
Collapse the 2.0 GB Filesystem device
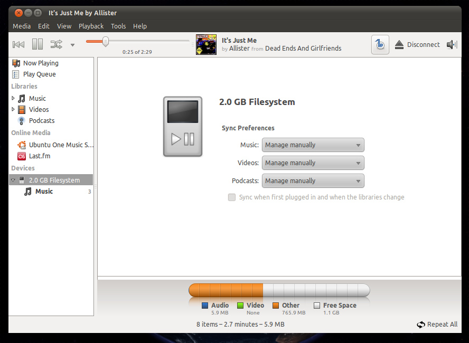13,180
